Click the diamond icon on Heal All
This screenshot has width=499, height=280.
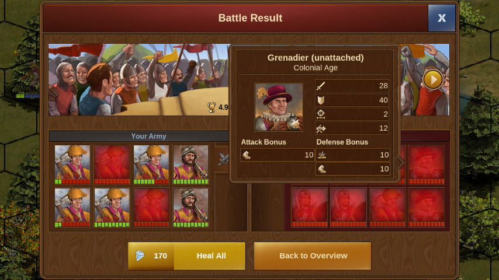click(x=140, y=256)
